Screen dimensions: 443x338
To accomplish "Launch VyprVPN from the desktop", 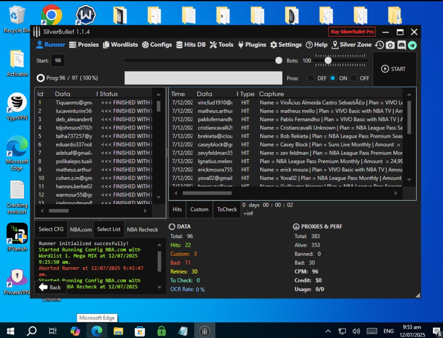I will tap(17, 107).
